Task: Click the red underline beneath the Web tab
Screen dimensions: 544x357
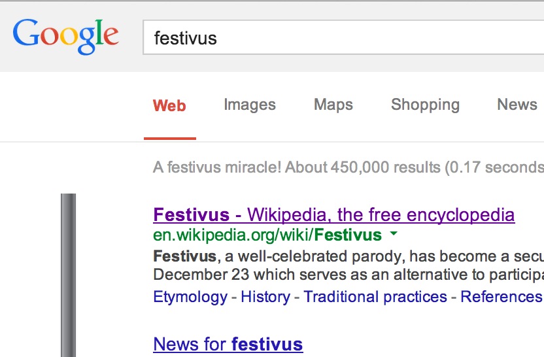Action: [170, 139]
